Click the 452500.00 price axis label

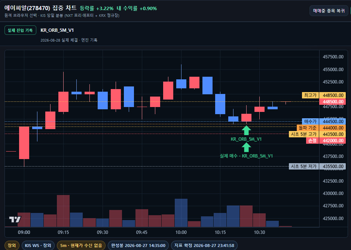point(333,82)
